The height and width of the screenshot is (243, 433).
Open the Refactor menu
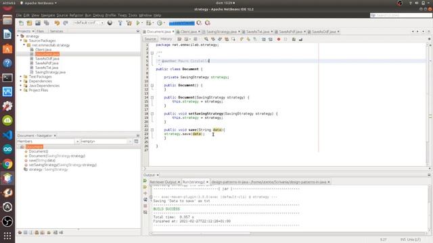tap(76, 15)
